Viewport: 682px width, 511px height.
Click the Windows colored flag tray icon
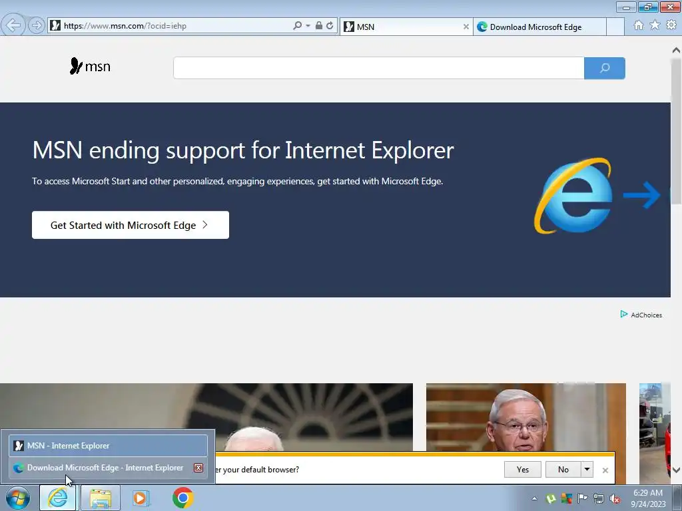566,498
